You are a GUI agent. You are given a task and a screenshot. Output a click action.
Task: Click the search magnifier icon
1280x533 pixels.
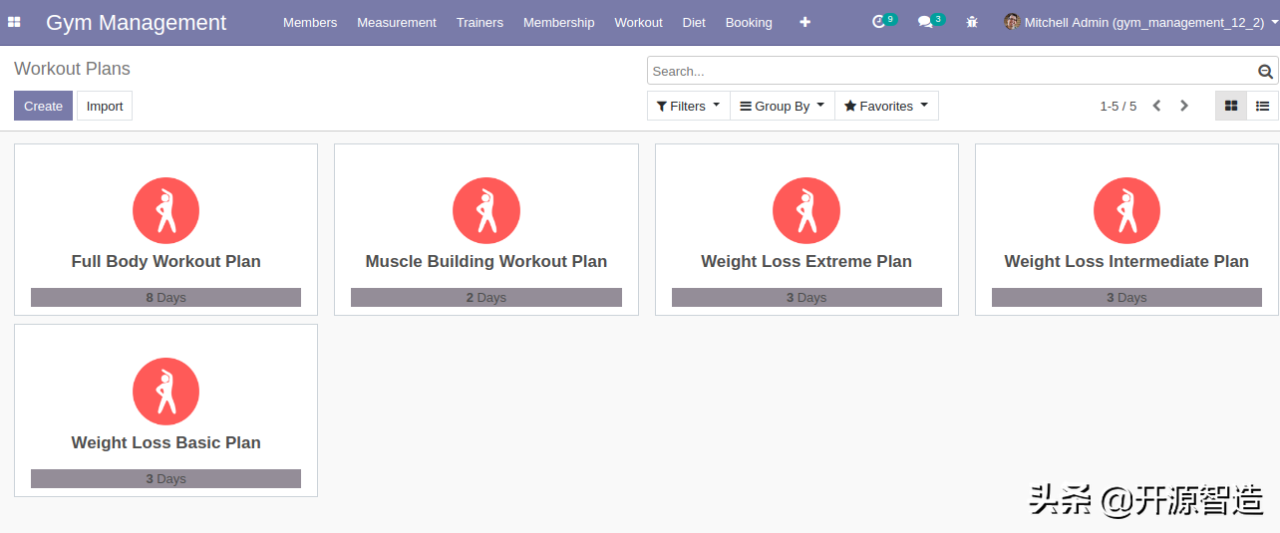point(1265,71)
